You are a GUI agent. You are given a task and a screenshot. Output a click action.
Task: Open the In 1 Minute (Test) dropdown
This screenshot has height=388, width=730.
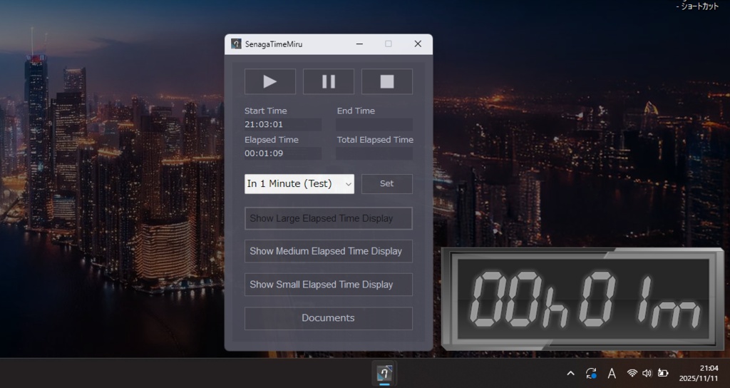click(x=299, y=184)
